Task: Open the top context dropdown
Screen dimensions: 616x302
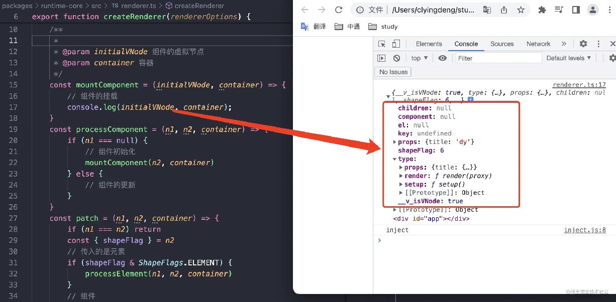Action: pyautogui.click(x=420, y=58)
